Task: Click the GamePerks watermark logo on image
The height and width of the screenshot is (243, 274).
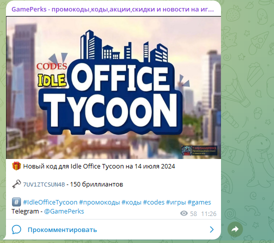Action: 199,150
